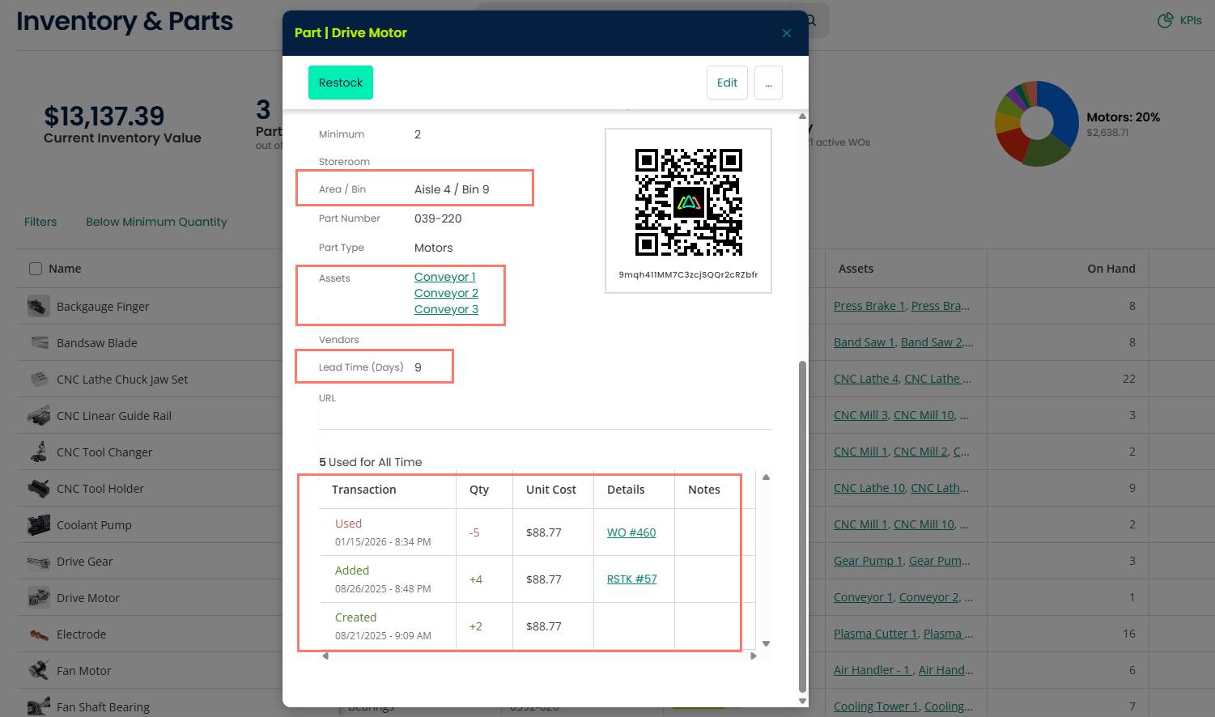
Task: Click the Electrode part icon
Action: point(38,634)
